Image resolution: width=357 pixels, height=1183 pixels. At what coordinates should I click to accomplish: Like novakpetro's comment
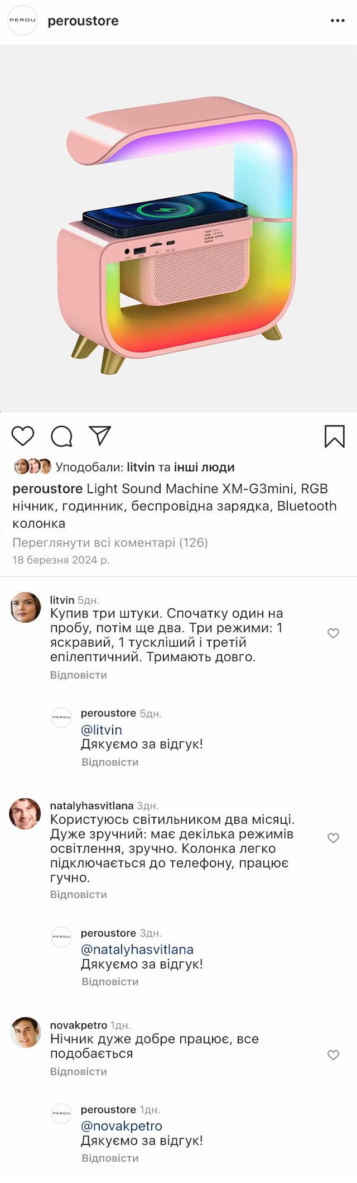[333, 1055]
